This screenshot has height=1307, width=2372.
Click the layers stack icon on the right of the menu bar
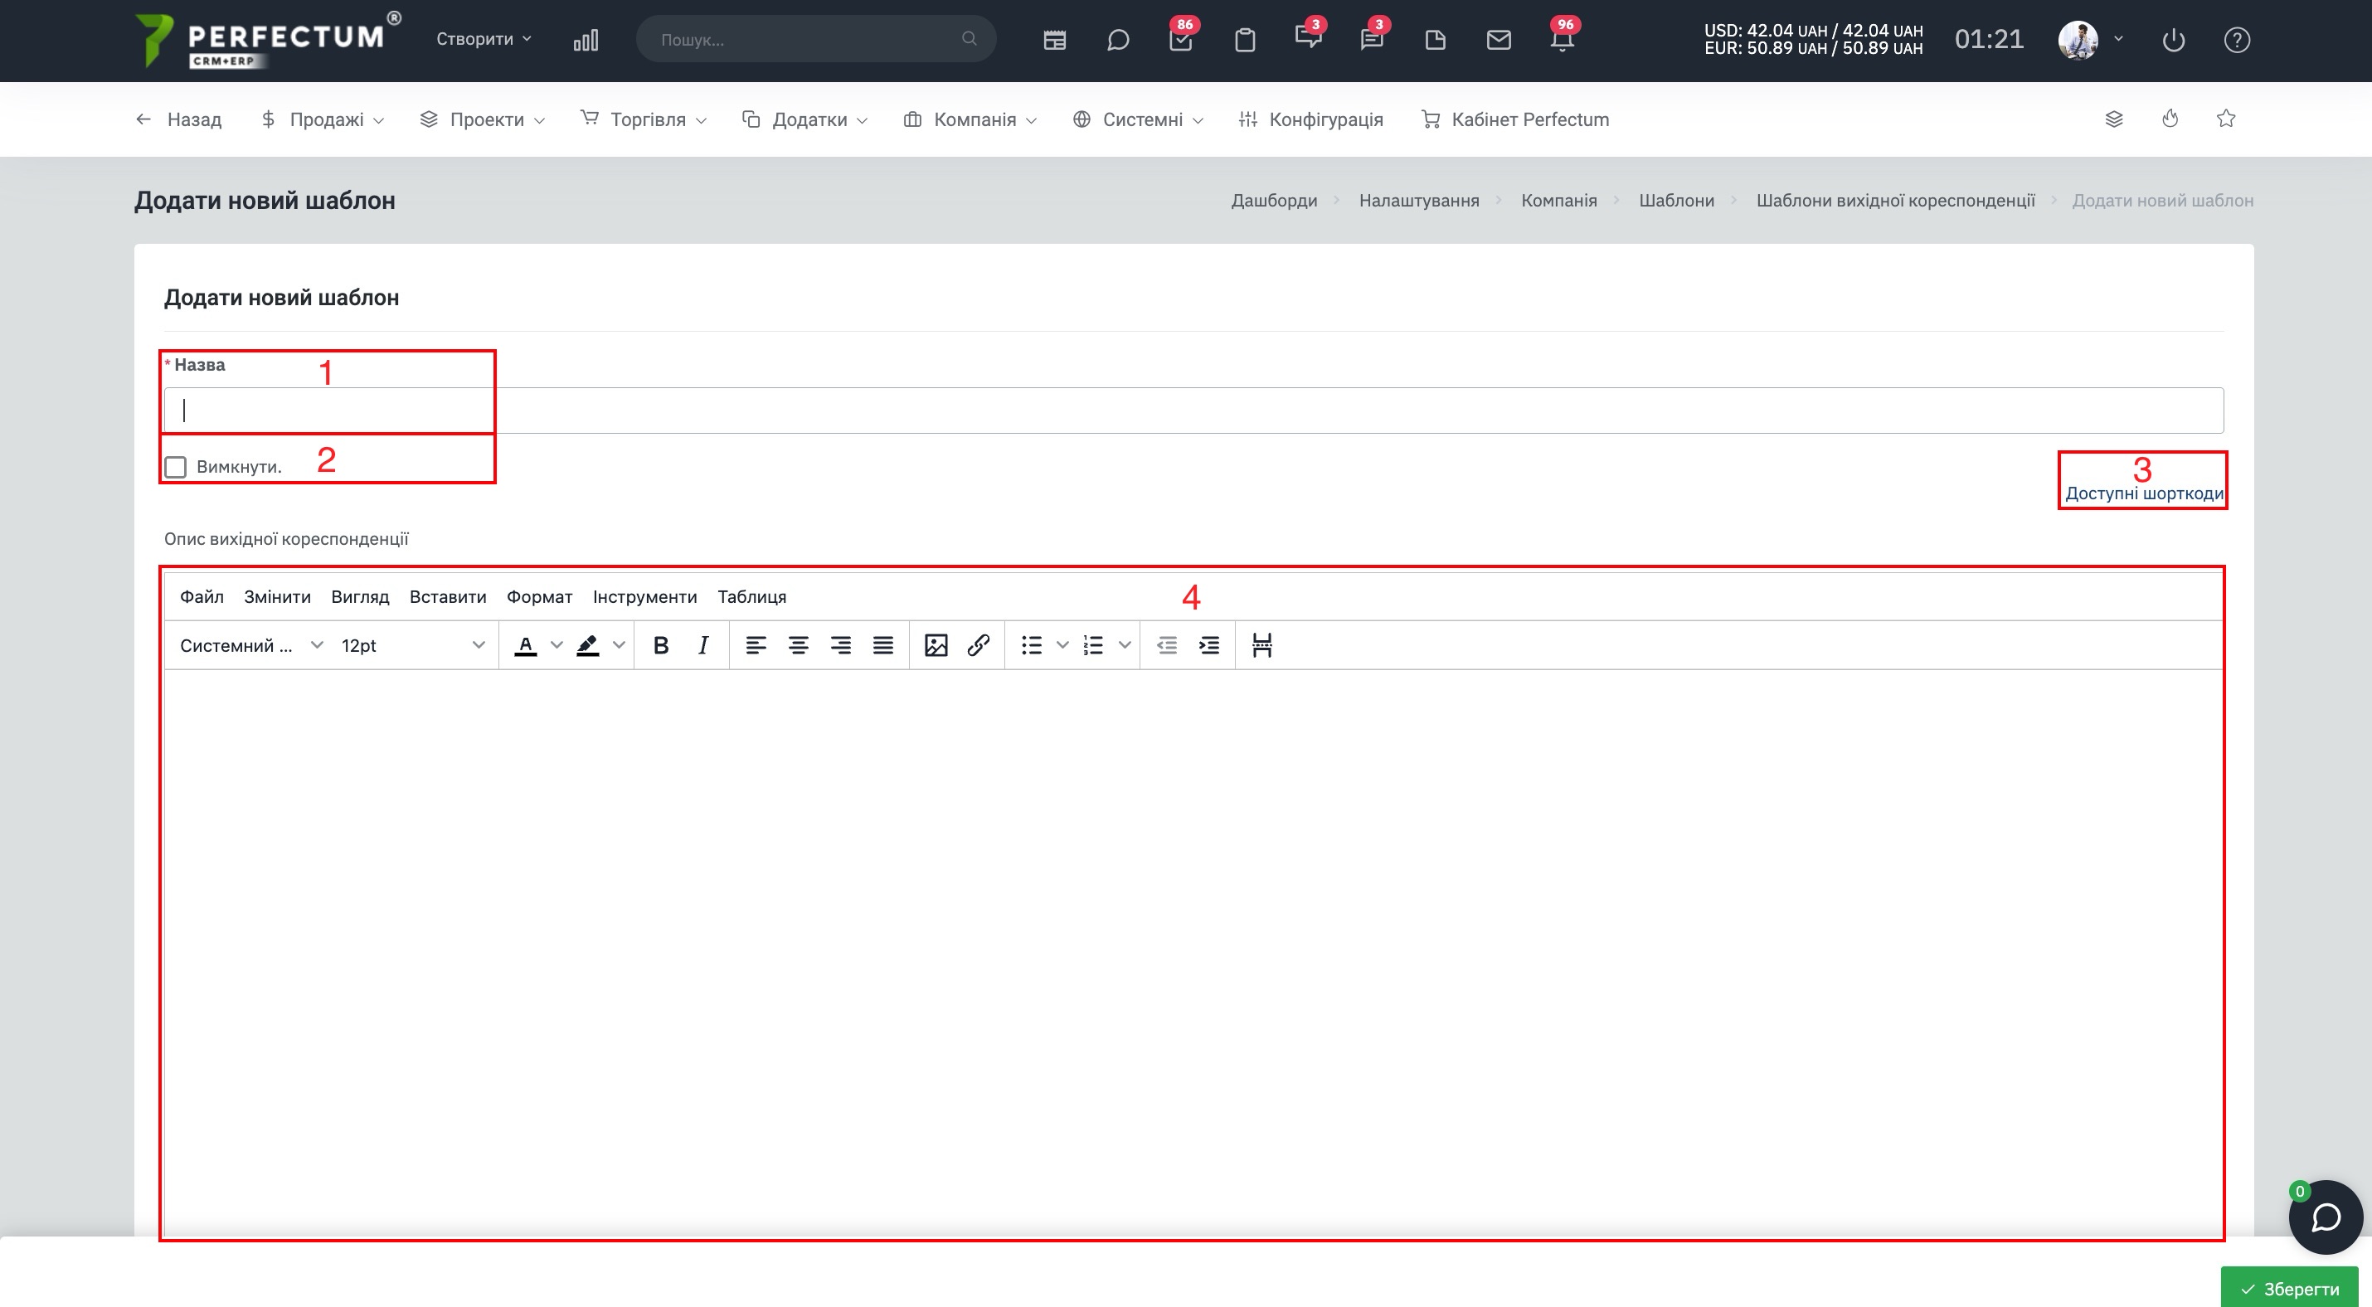(2114, 119)
